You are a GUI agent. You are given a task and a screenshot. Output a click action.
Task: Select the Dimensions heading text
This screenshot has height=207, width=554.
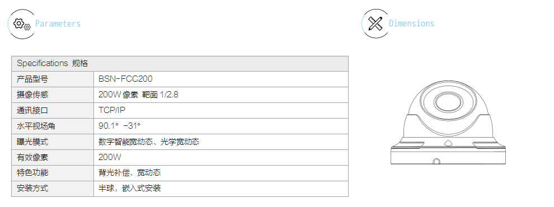412,23
